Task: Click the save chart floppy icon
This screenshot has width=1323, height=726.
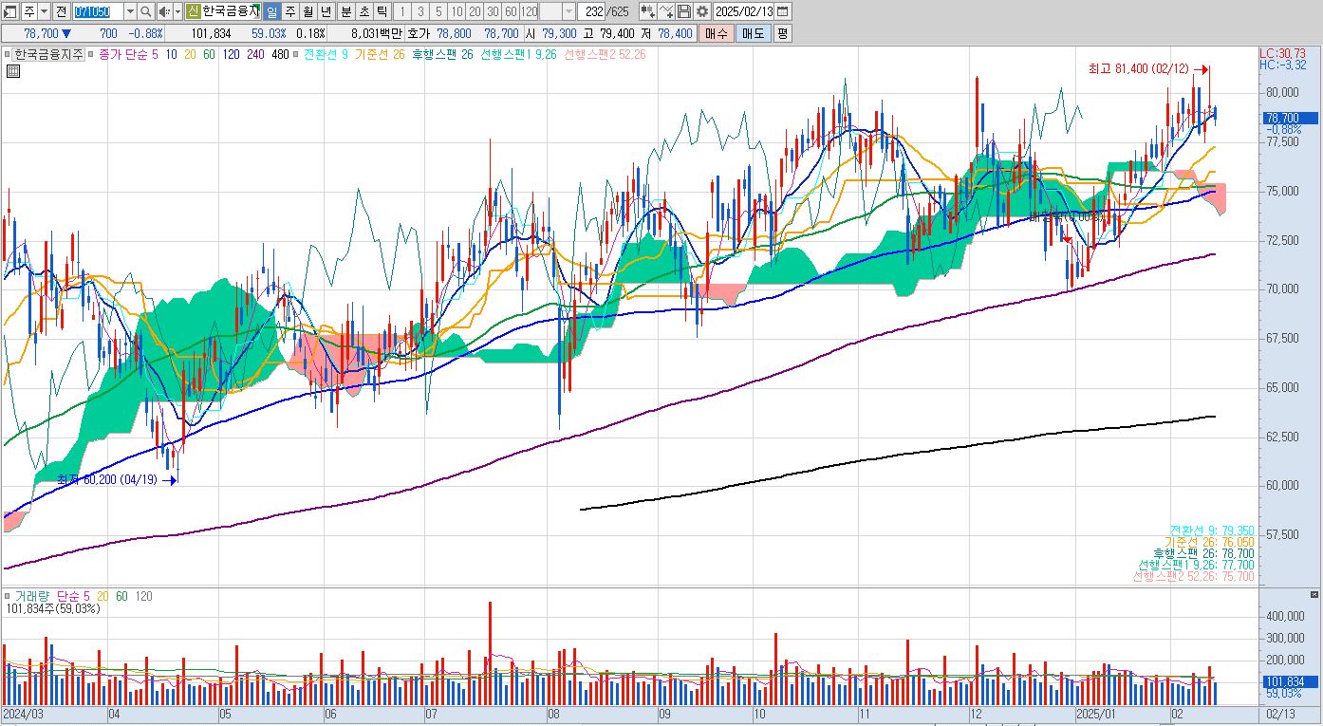Action: coord(683,11)
